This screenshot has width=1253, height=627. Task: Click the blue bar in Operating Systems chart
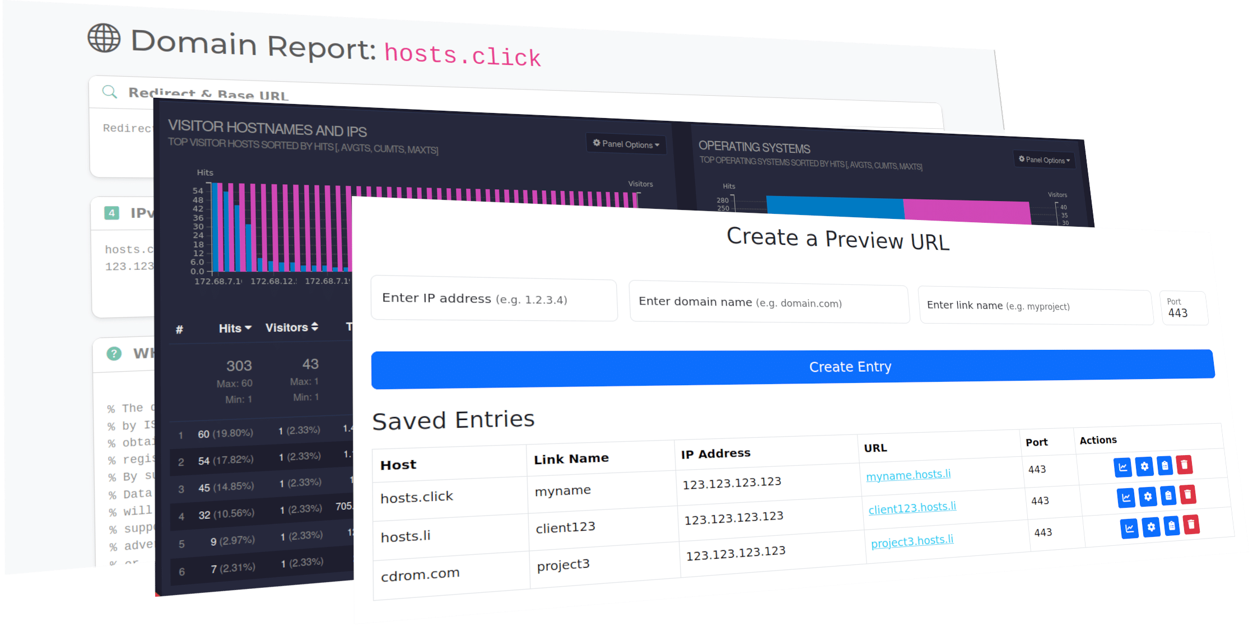point(835,207)
